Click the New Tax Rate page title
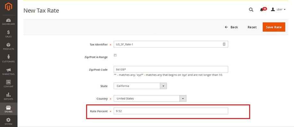 (41, 11)
